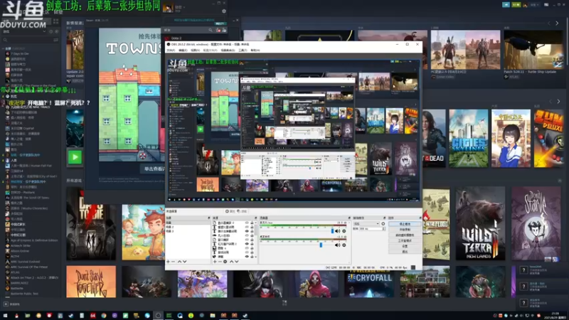This screenshot has height=320, width=569.
Task: Open Steam library 游戏 filter dropdown
Action: pos(24,31)
